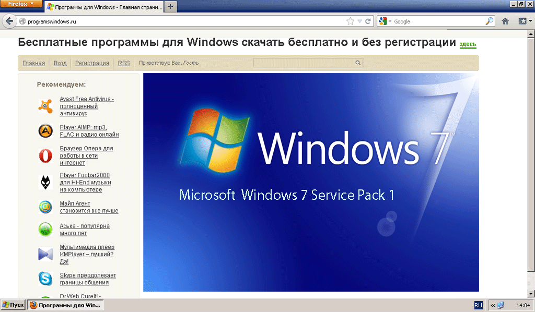Click the network icon in system tray
The height and width of the screenshot is (312, 535).
pos(501,305)
